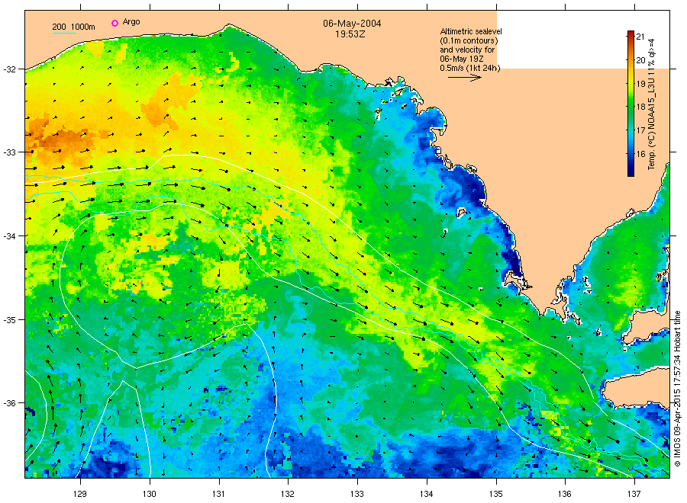
Task: Click the '16' value on temperature scale
Action: 640,154
